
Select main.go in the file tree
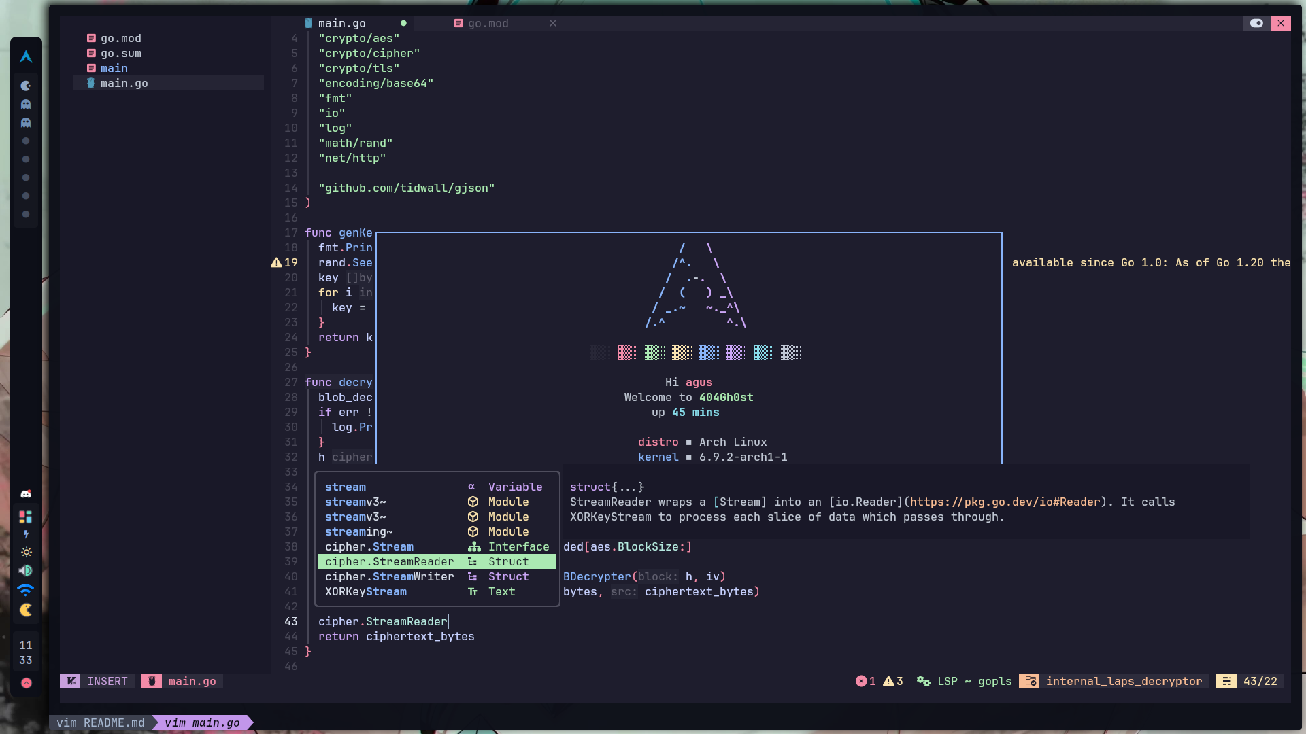tap(169, 83)
